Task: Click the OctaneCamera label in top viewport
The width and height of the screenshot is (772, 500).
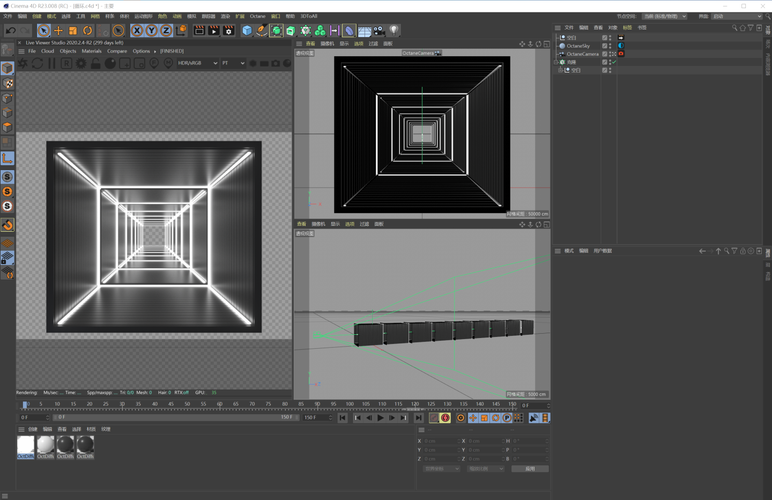Action: [421, 53]
